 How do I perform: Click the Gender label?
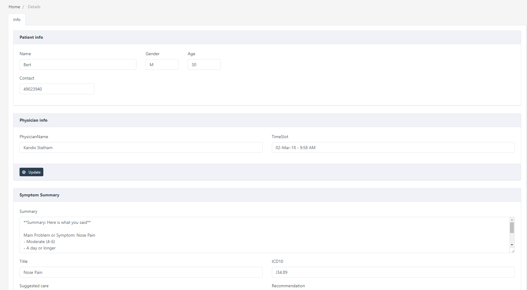click(x=153, y=54)
